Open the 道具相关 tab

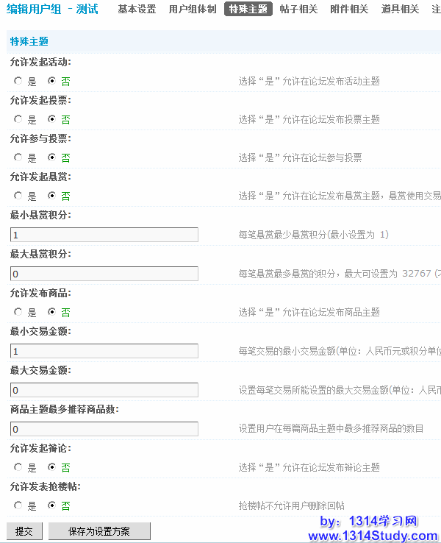tap(400, 10)
